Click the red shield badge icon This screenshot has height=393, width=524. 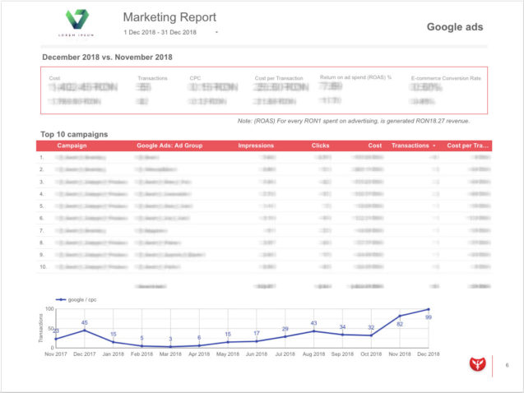point(478,364)
